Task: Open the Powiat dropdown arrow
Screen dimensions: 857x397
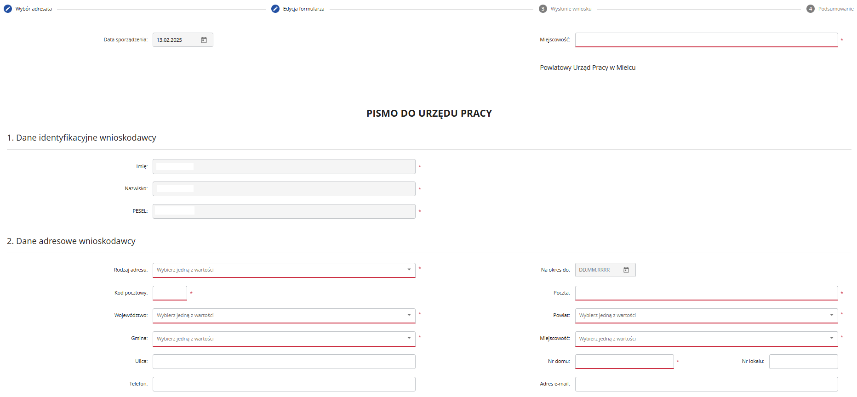Action: 831,315
